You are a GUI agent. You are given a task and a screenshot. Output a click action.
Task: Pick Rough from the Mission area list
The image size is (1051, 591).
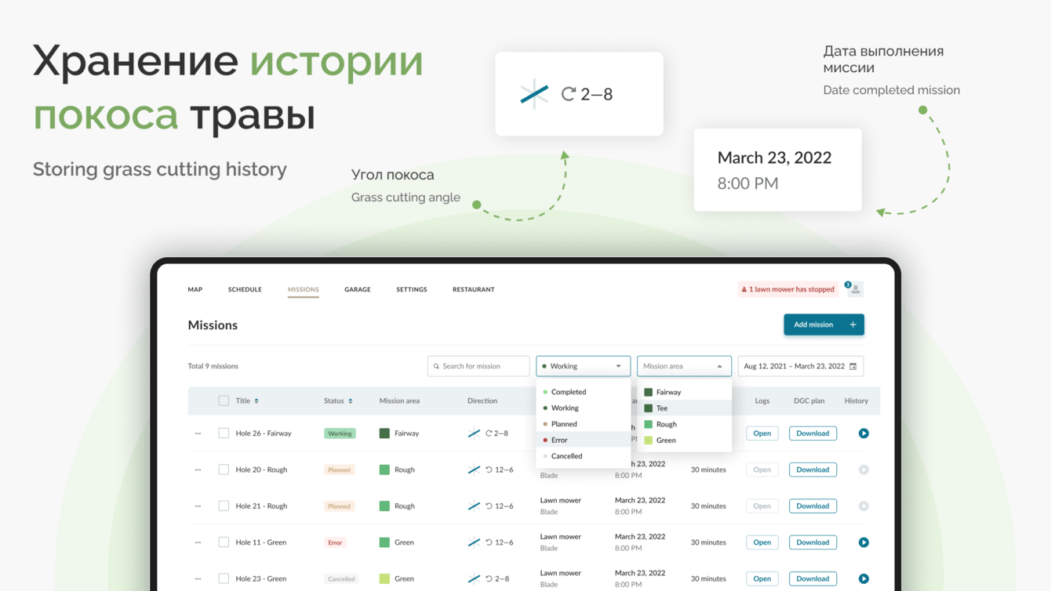coord(684,424)
